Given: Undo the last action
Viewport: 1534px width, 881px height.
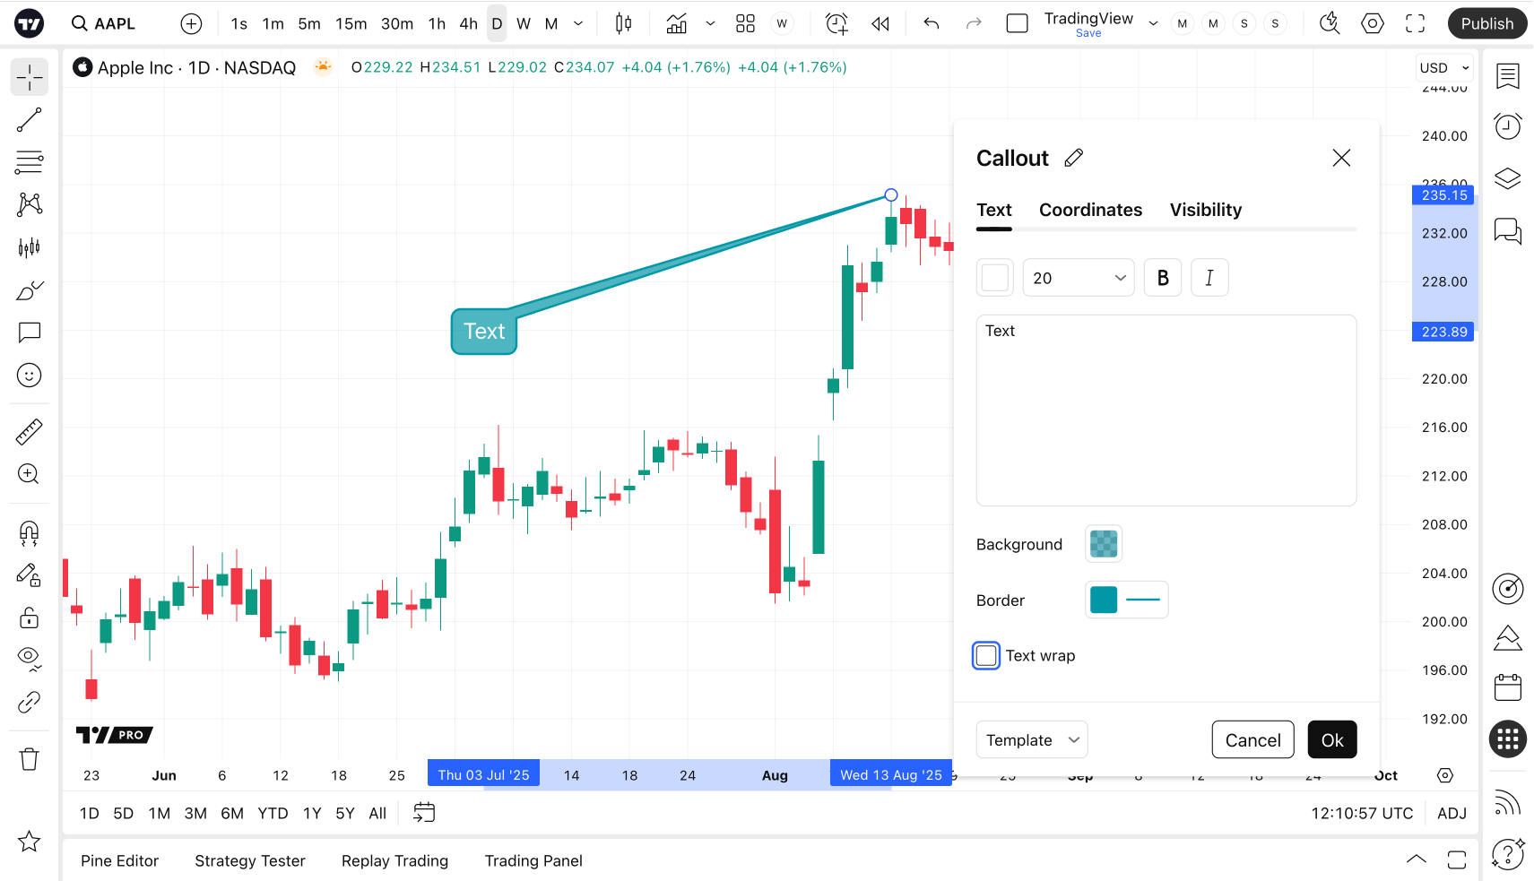Looking at the screenshot, I should 932,23.
